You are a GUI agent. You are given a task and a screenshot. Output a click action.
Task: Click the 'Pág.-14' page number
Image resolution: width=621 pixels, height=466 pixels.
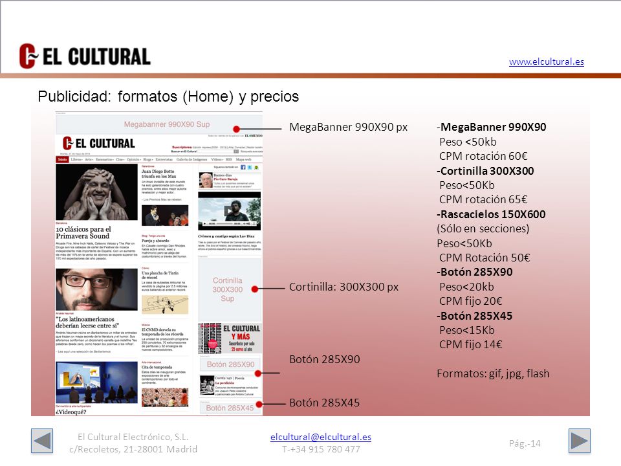click(525, 443)
